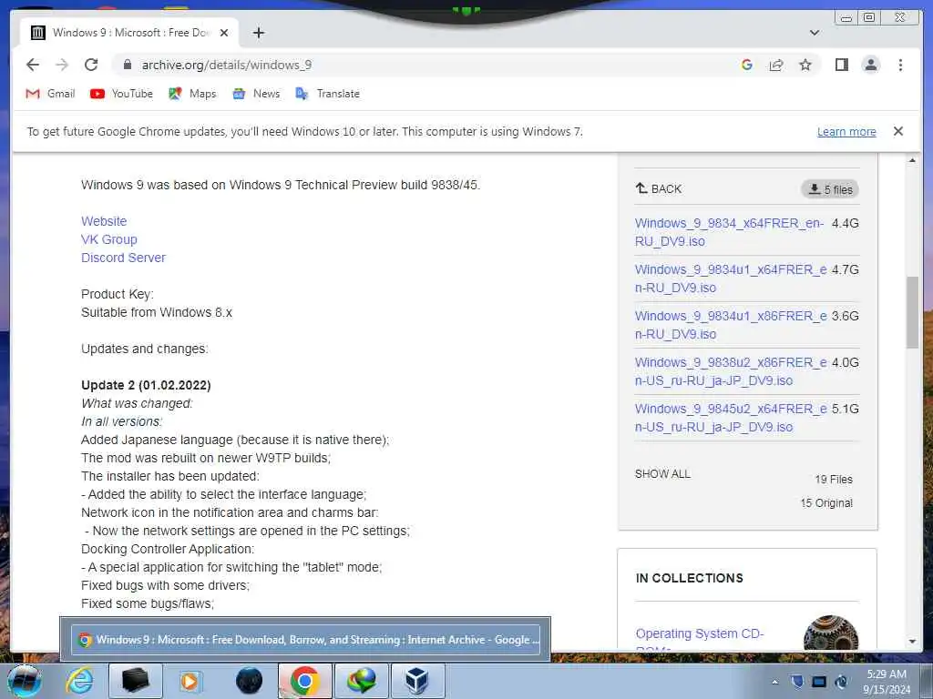
Task: Download all via the 5 files button
Action: tap(829, 189)
